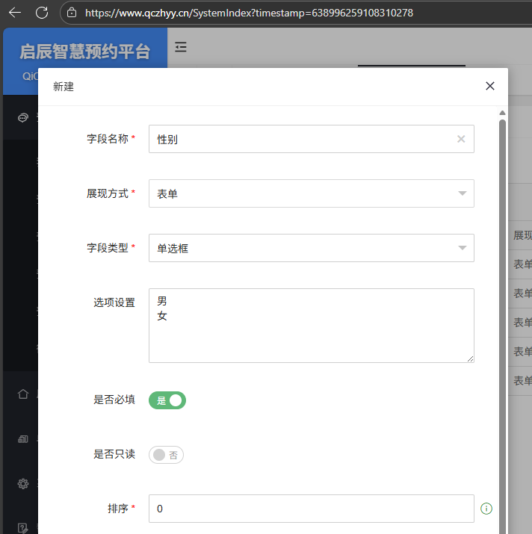
Task: Clear the 字段名称 field with the X icon
Action: tap(461, 139)
